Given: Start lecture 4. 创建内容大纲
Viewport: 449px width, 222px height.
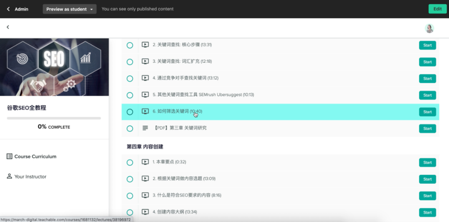Looking at the screenshot, I should [x=427, y=212].
